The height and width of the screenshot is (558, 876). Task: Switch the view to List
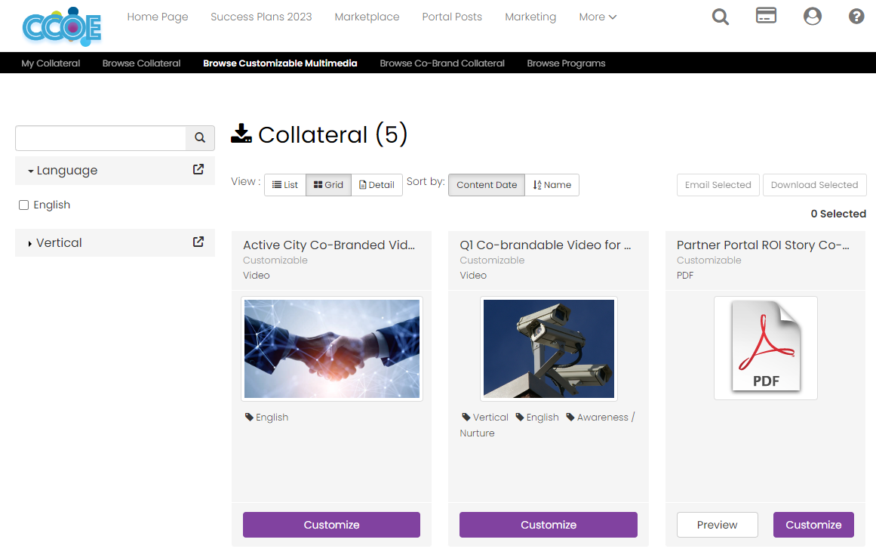click(285, 184)
